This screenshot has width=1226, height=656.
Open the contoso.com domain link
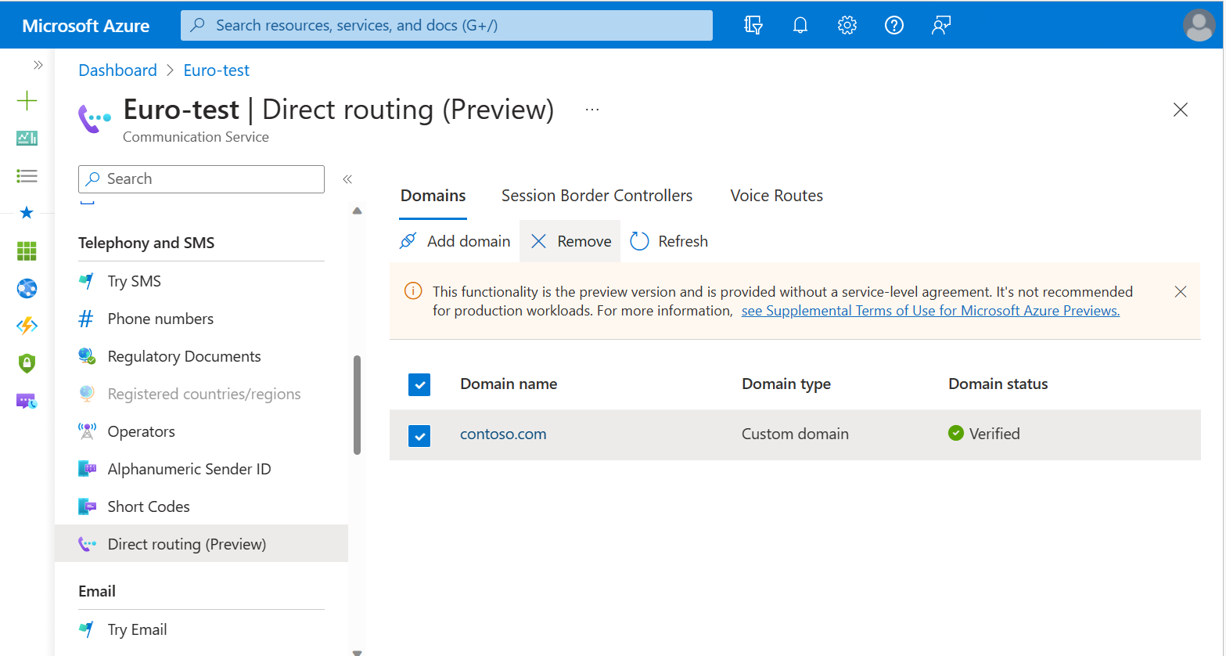(x=503, y=434)
